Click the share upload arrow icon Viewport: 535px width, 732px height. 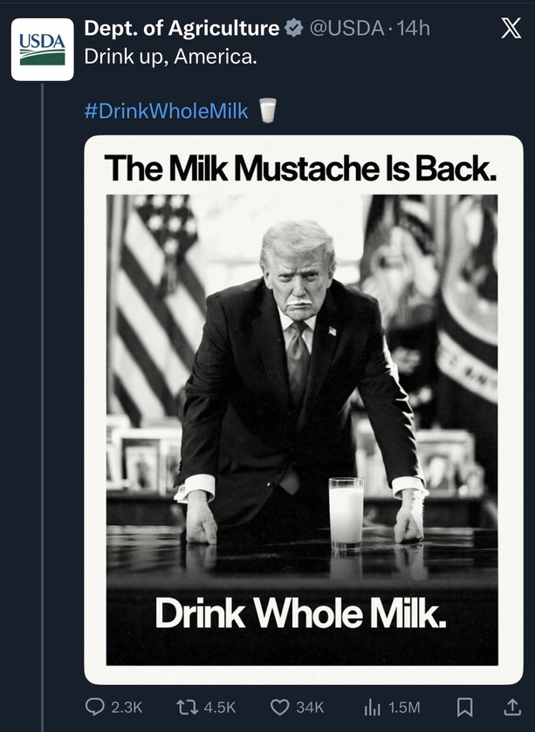coord(511,706)
